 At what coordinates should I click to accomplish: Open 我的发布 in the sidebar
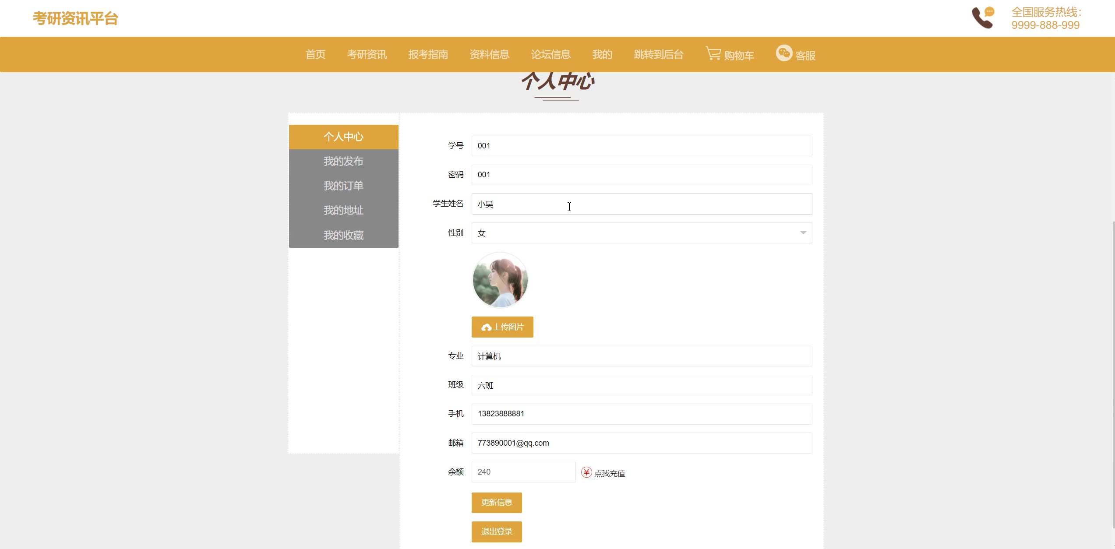pyautogui.click(x=343, y=161)
